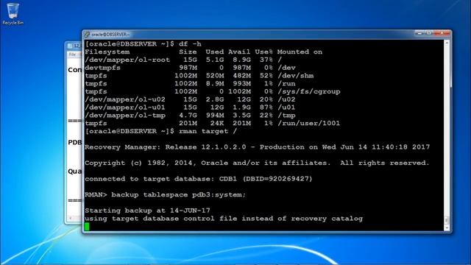Click the 'devtmpfs' filesystem entry
The height and width of the screenshot is (265, 471).
click(103, 68)
